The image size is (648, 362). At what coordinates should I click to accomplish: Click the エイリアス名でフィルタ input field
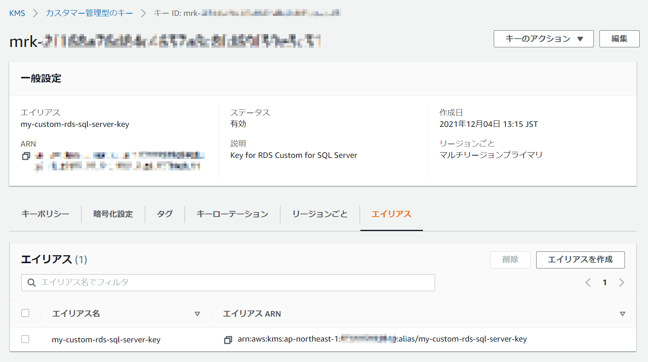pyautogui.click(x=152, y=282)
